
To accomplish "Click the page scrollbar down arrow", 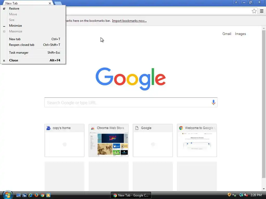I will [264, 189].
